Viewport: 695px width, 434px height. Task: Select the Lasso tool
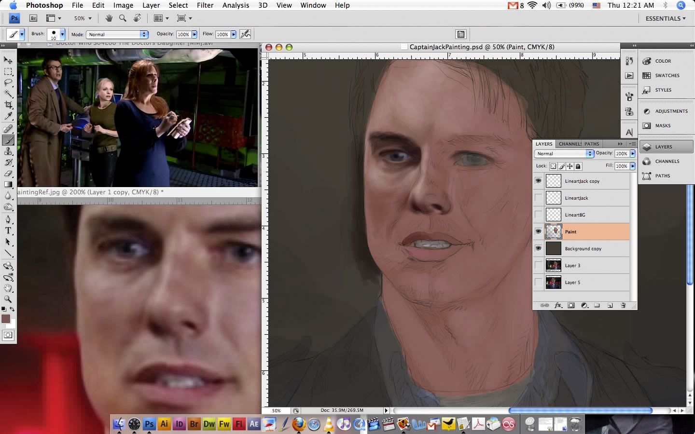click(x=8, y=83)
